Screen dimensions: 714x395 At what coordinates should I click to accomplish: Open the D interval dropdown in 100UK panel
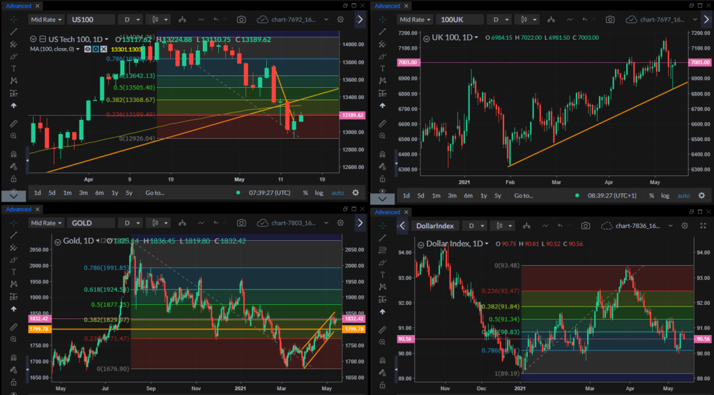pos(499,20)
